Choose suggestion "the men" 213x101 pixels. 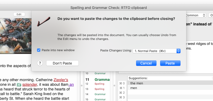(170, 83)
